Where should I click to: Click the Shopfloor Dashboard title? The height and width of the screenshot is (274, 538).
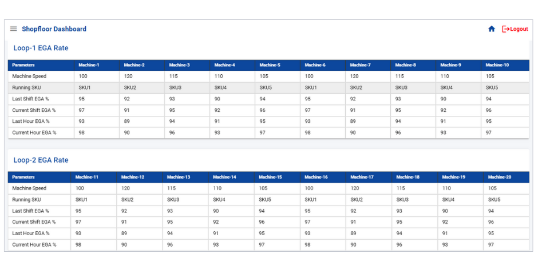pyautogui.click(x=54, y=29)
